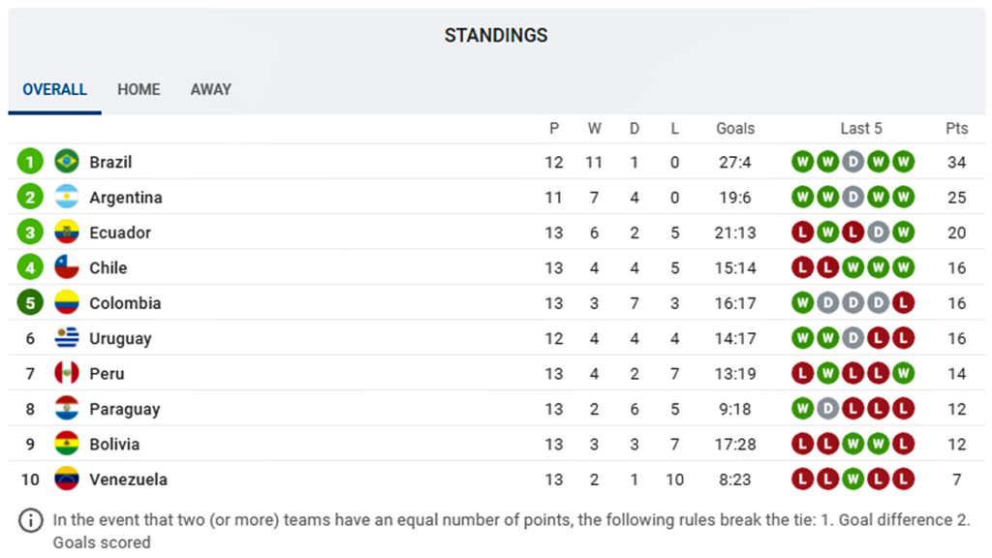
Task: Click the Ecuador flag icon
Action: point(67,232)
